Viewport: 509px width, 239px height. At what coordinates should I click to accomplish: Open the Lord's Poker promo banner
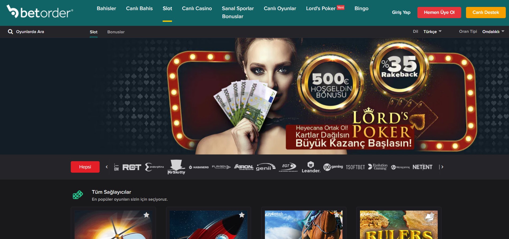(x=254, y=96)
